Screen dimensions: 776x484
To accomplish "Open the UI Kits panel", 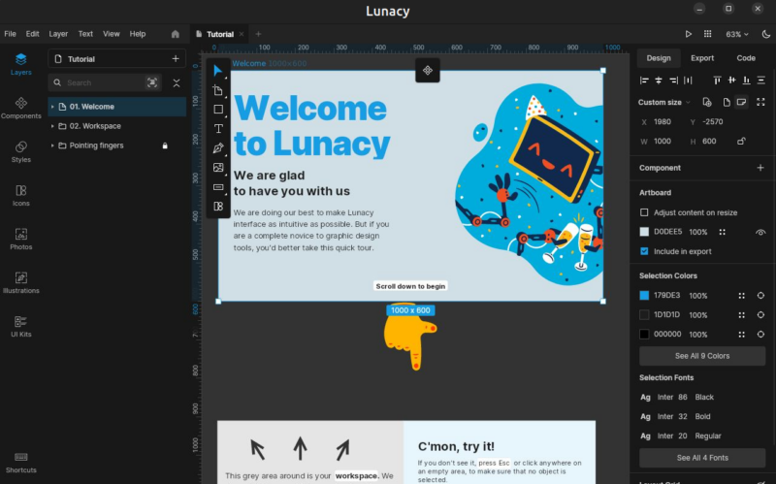I will pyautogui.click(x=20, y=326).
